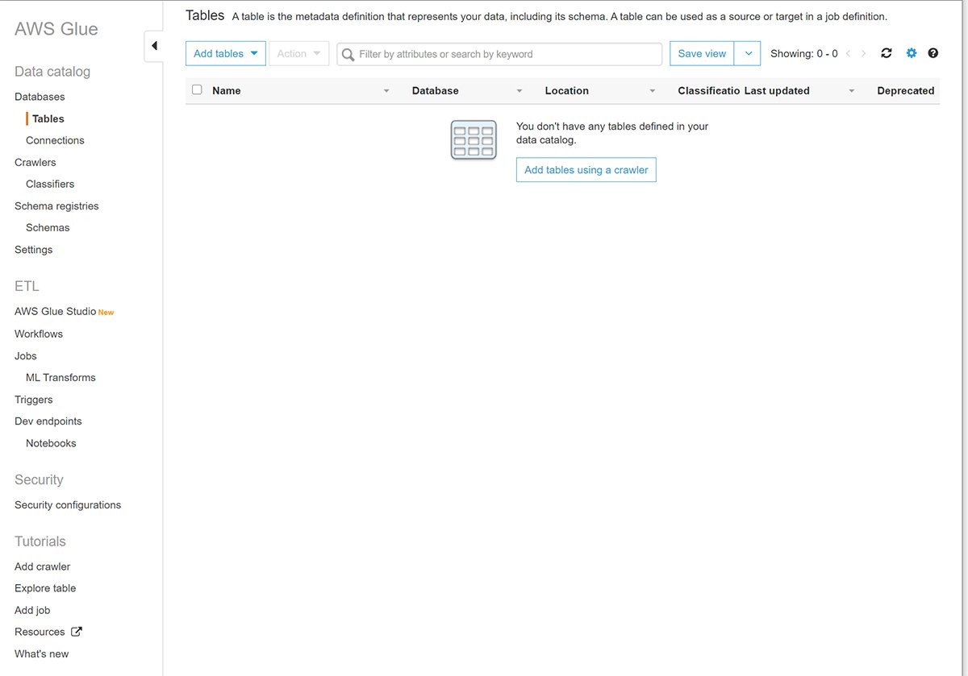Click the help question mark icon

pyautogui.click(x=933, y=53)
